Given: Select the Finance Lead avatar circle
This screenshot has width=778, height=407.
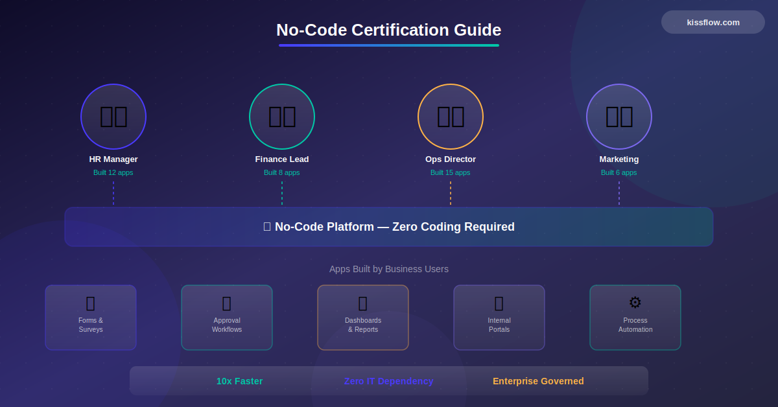Looking at the screenshot, I should [x=282, y=117].
